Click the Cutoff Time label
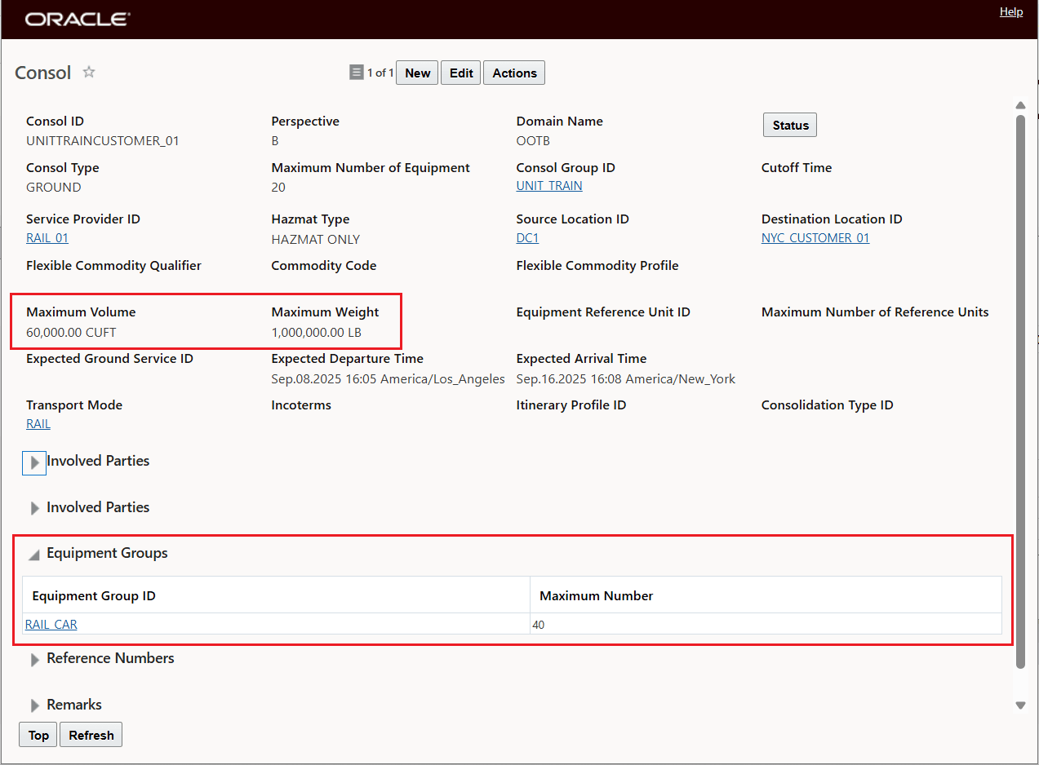Viewport: 1039px width, 765px height. pos(797,167)
